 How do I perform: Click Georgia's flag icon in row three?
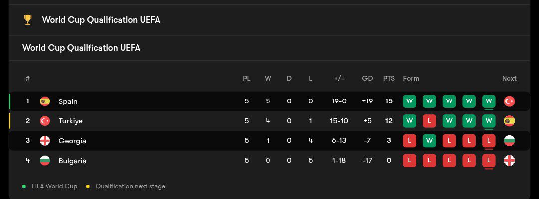[45, 141]
